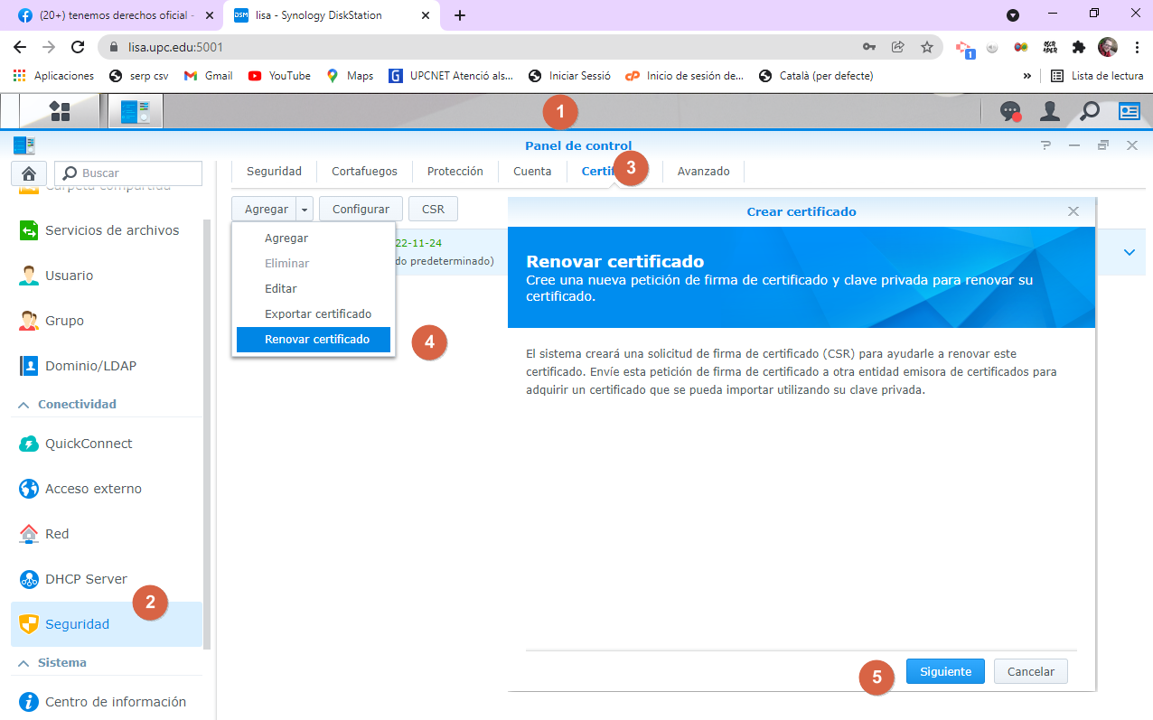Open the DSM widgets panel icon
Image resolution: width=1153 pixels, height=720 pixels.
[x=1130, y=111]
